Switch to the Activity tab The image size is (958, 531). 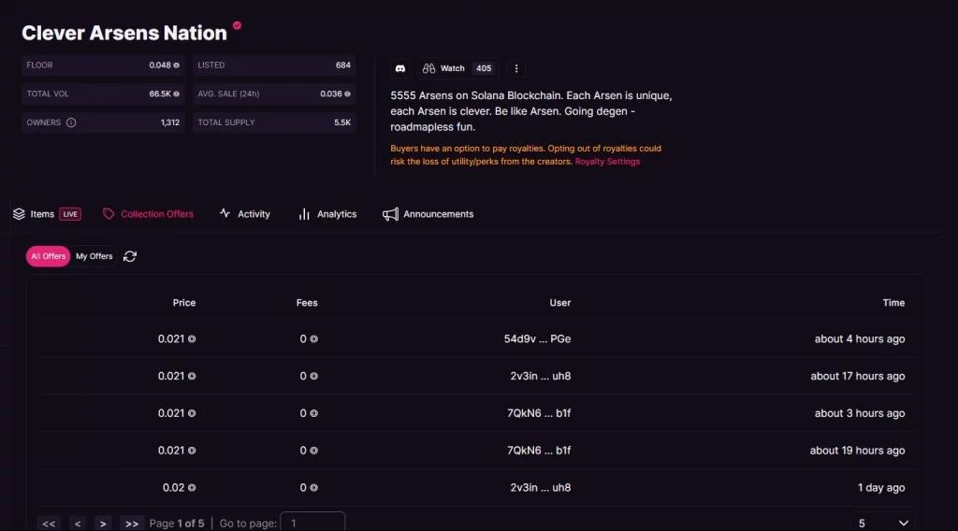click(245, 214)
